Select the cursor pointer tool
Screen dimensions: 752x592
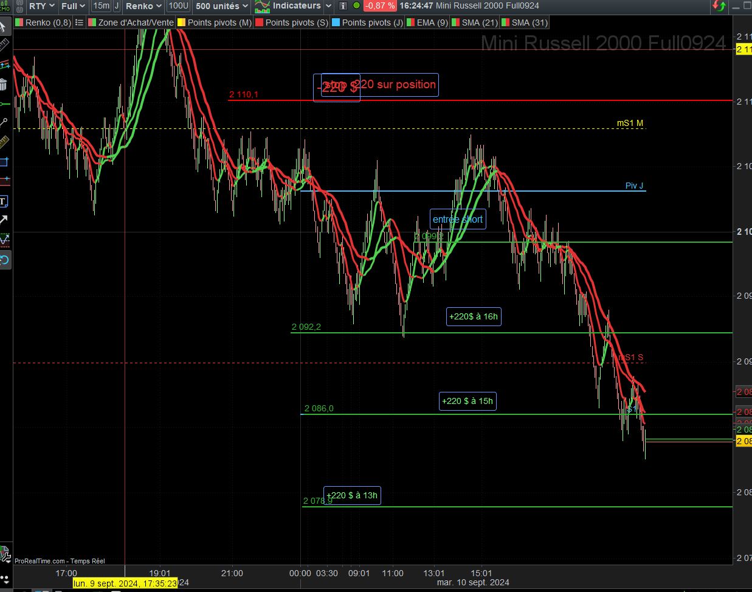pos(4,26)
